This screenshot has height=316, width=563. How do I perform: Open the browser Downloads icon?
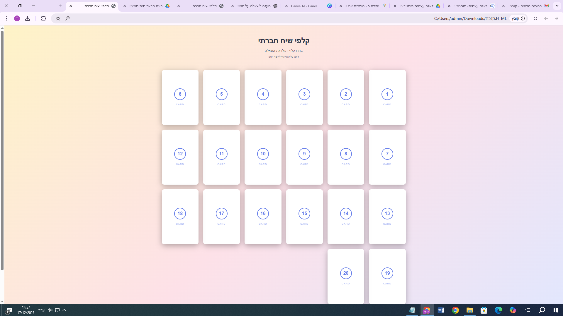tap(28, 18)
